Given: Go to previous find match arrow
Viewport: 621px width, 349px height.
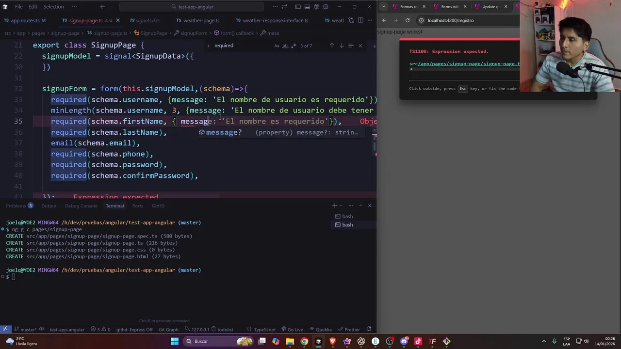Looking at the screenshot, I should [x=332, y=46].
